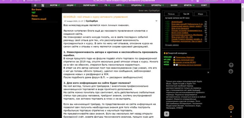Screen dimensions: 244x118
Task: Click the Блог им. CyclopEye header link
Action: 149,11
